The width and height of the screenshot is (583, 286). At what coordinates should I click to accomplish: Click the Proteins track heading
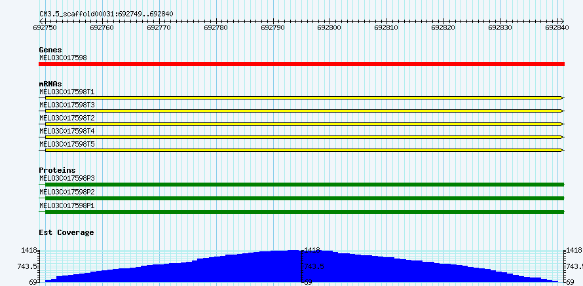tap(57, 170)
